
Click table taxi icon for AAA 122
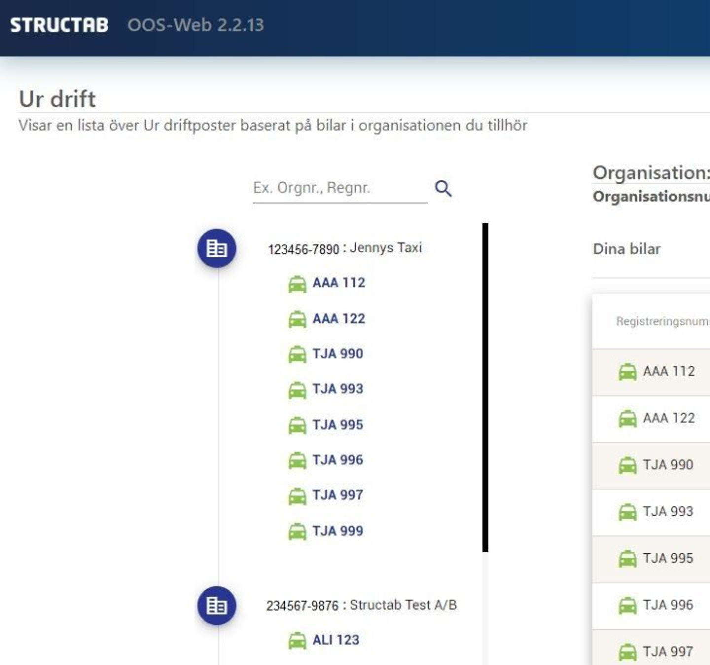(627, 419)
